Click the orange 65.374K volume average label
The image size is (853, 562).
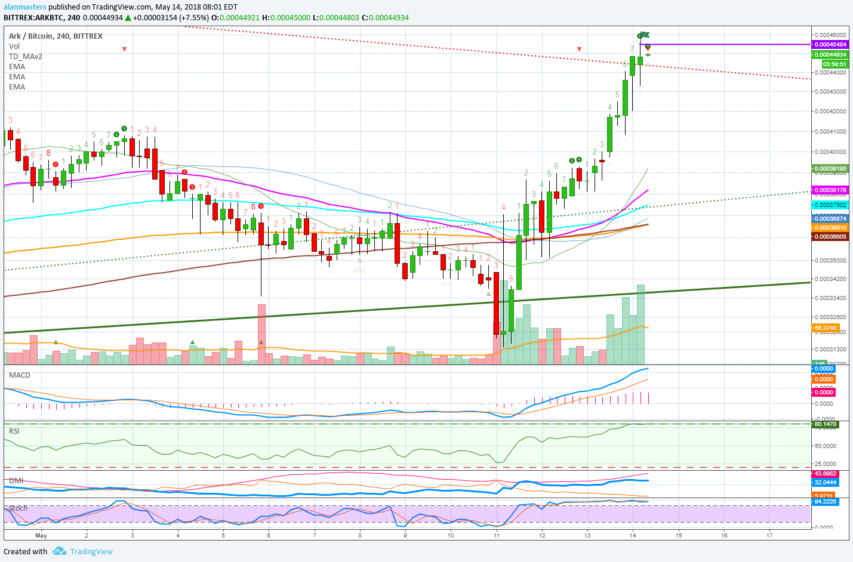pos(826,328)
